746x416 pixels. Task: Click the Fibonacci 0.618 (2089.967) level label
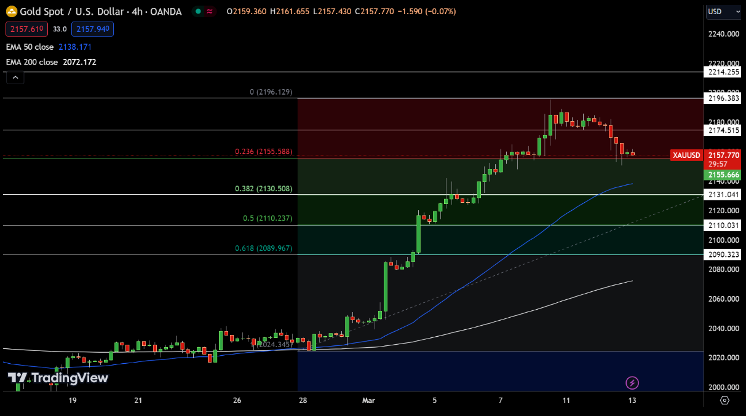point(264,248)
